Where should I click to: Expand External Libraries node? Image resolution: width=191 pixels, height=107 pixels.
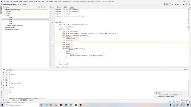coord(3,27)
